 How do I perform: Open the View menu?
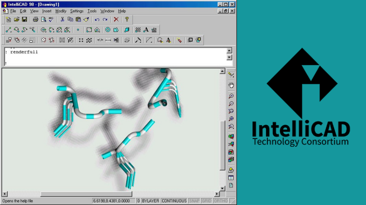click(34, 11)
